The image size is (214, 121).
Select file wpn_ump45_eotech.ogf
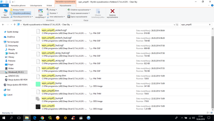pos(120,32)
